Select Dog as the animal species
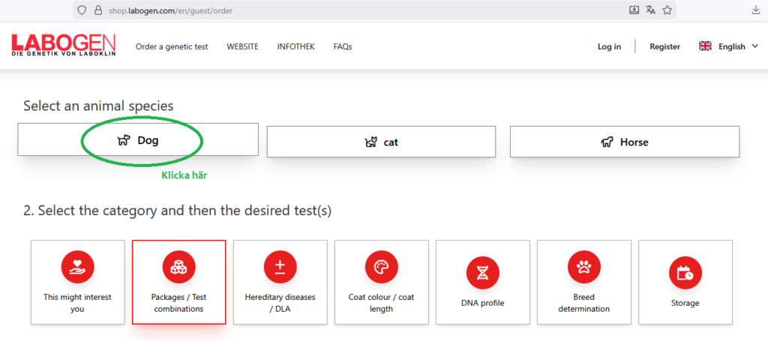The image size is (768, 341). (138, 140)
